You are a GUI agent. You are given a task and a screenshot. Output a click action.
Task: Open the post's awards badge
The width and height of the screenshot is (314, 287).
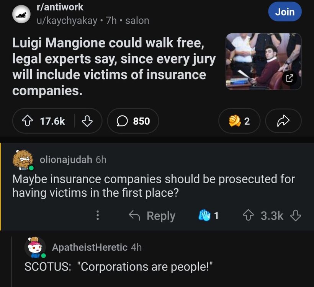pos(239,121)
